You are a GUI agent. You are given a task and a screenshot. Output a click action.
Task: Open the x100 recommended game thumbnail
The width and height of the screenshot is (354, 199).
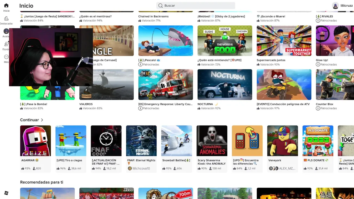pyautogui.click(x=106, y=193)
